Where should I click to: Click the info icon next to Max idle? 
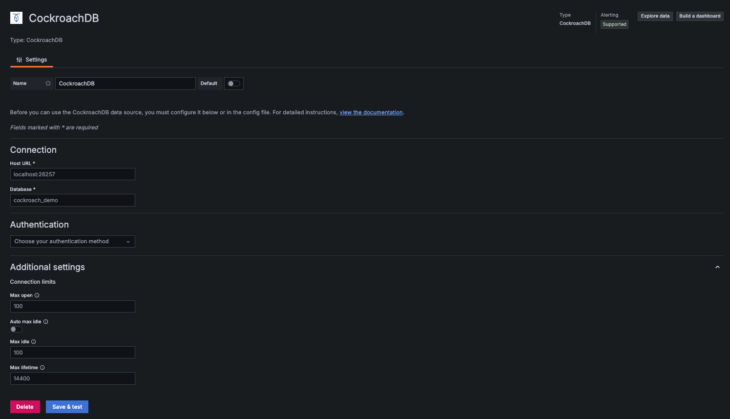[34, 341]
